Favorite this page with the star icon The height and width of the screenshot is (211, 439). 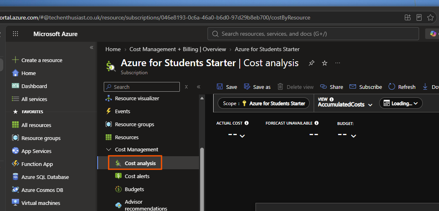point(325,63)
